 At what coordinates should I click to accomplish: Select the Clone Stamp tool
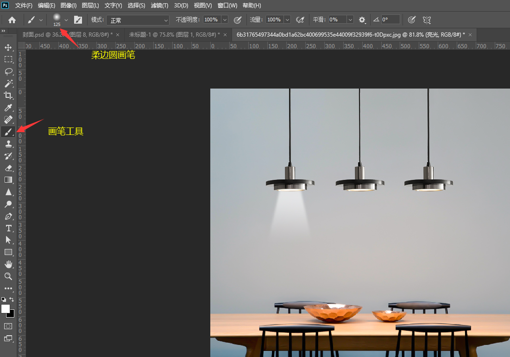(8, 144)
